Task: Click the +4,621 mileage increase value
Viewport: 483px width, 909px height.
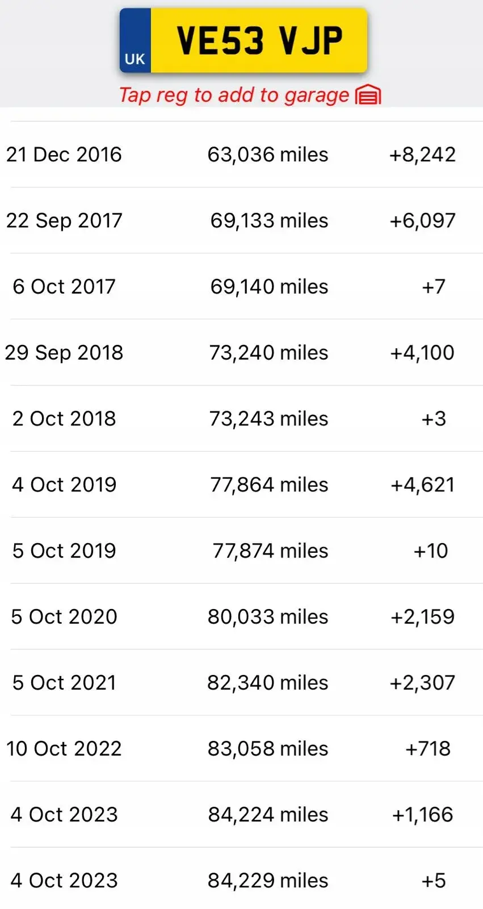Action: [x=422, y=485]
